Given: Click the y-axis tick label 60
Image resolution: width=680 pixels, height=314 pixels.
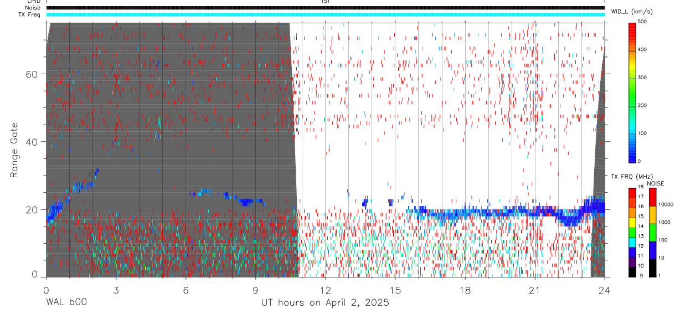Looking at the screenshot, I should pos(32,74).
